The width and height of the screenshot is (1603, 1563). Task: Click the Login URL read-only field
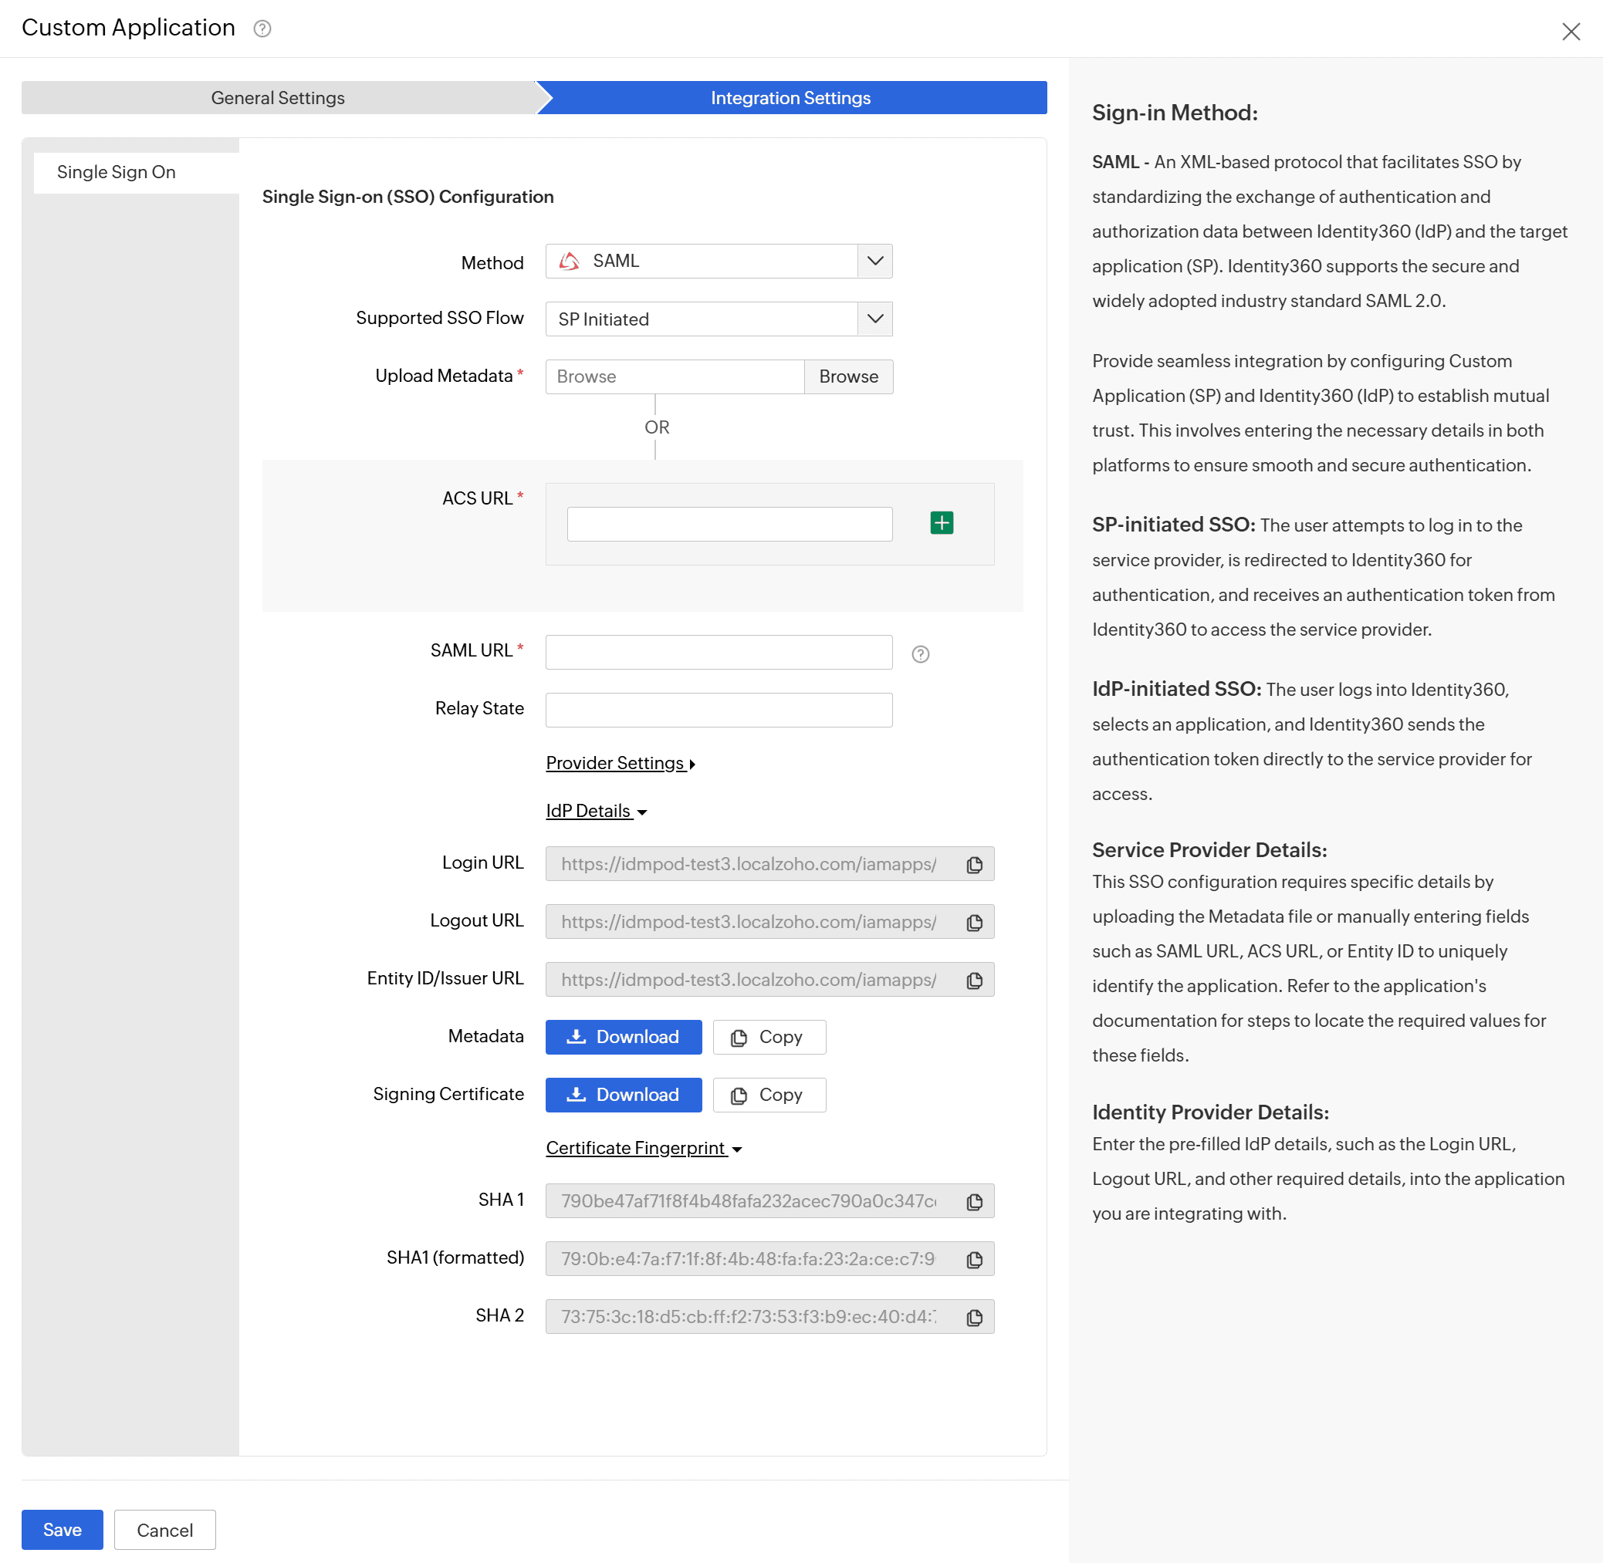(769, 863)
